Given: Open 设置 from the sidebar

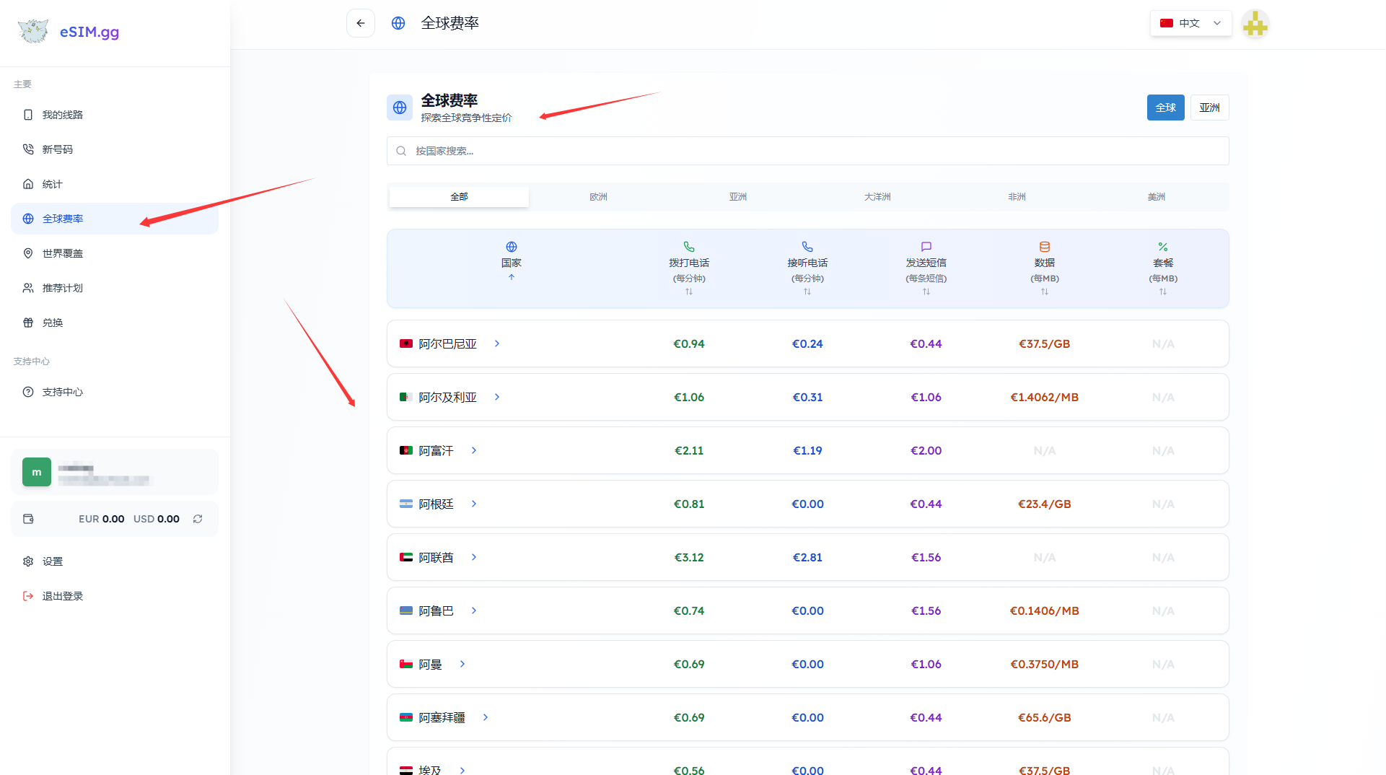Looking at the screenshot, I should (52, 561).
